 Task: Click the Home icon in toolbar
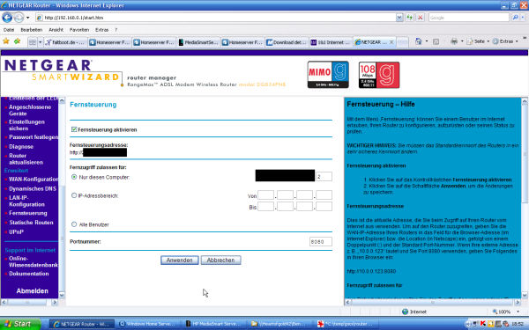point(419,41)
